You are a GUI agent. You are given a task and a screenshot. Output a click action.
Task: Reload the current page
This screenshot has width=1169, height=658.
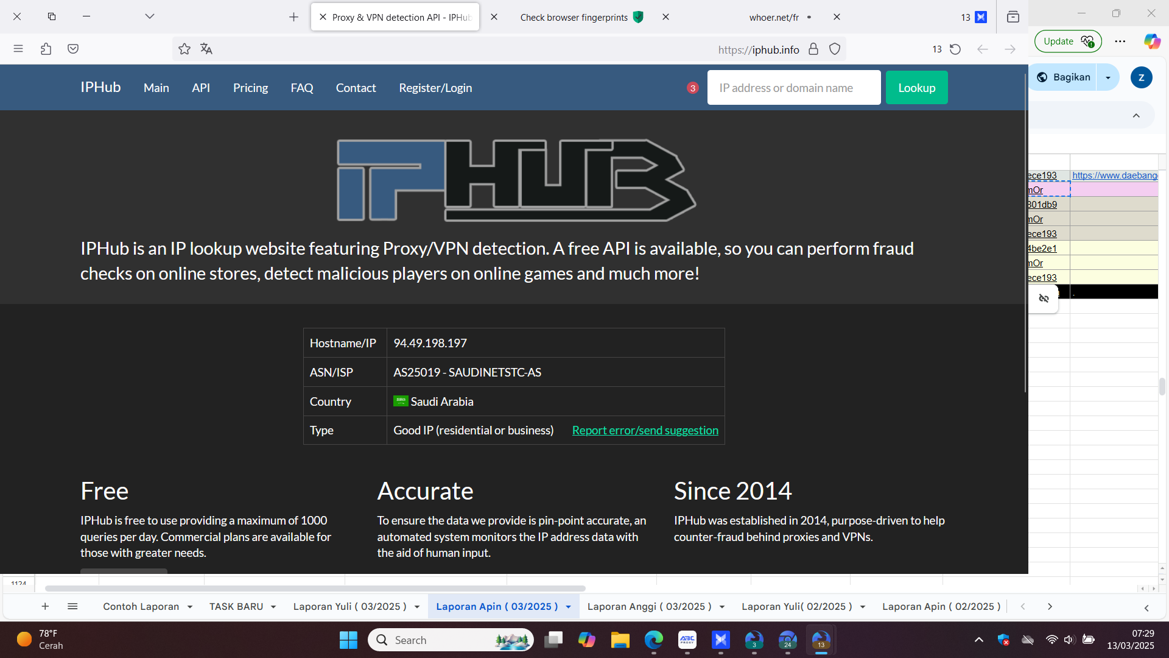pyautogui.click(x=955, y=49)
